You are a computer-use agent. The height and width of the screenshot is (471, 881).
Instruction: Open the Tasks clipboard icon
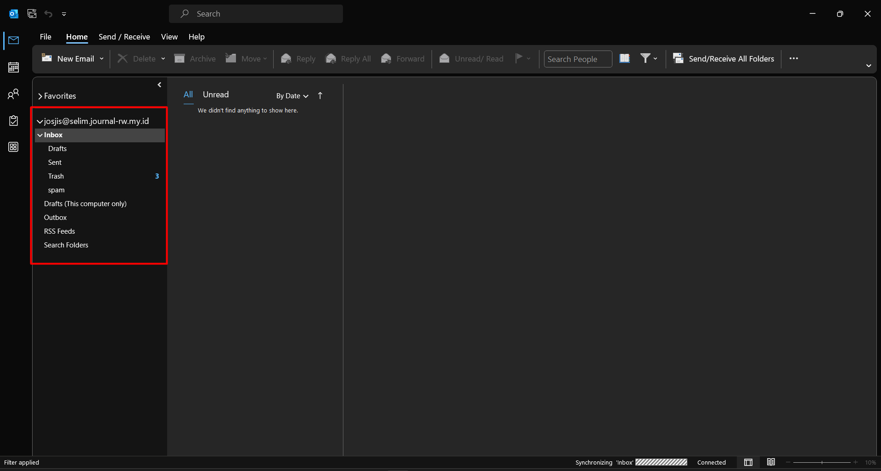click(13, 121)
